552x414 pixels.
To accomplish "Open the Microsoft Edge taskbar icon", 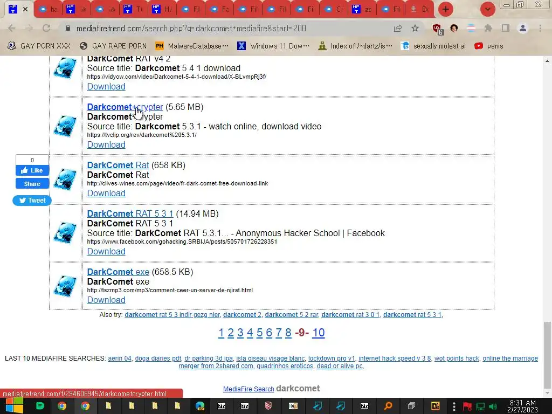I will coord(200,406).
